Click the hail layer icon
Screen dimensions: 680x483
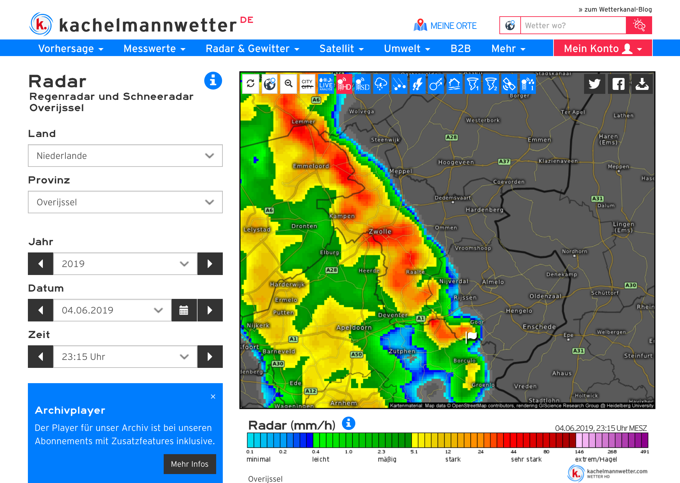[399, 84]
